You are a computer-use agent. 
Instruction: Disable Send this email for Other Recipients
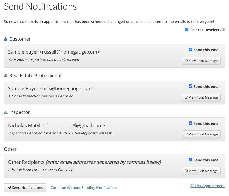click(x=190, y=160)
